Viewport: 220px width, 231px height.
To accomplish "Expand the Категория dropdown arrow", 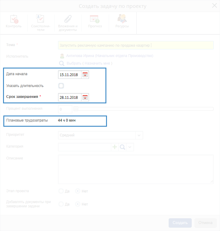I will [x=130, y=147].
